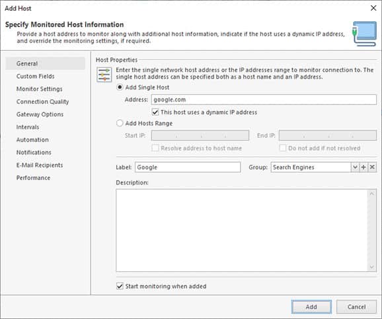The width and height of the screenshot is (382, 319).
Task: Select the Intervals section
Action: point(28,127)
